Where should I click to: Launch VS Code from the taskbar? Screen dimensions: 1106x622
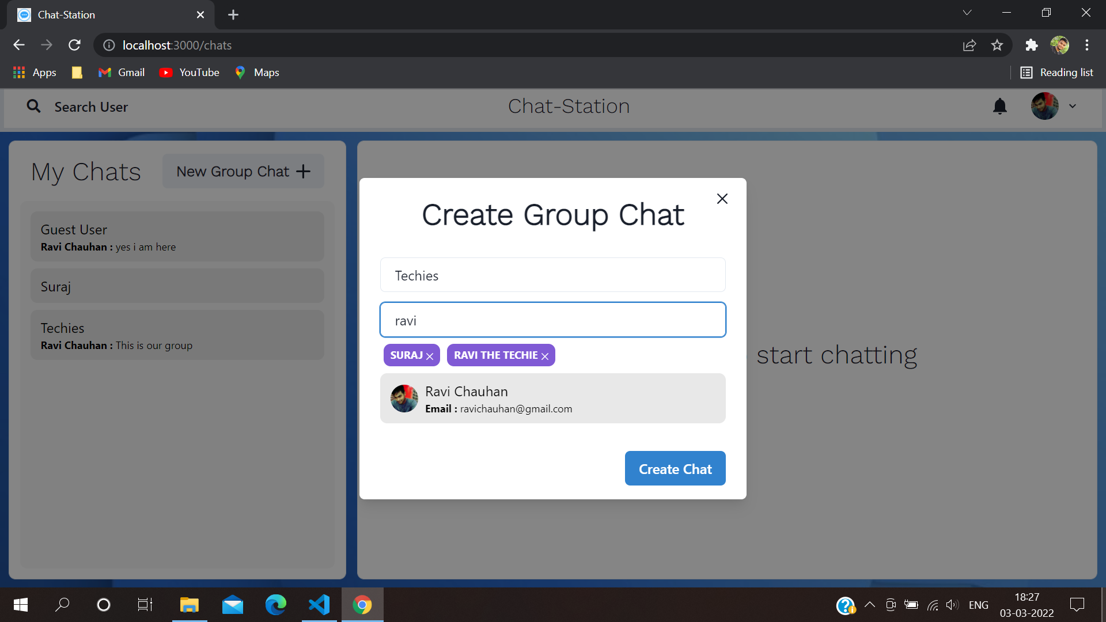point(319,604)
